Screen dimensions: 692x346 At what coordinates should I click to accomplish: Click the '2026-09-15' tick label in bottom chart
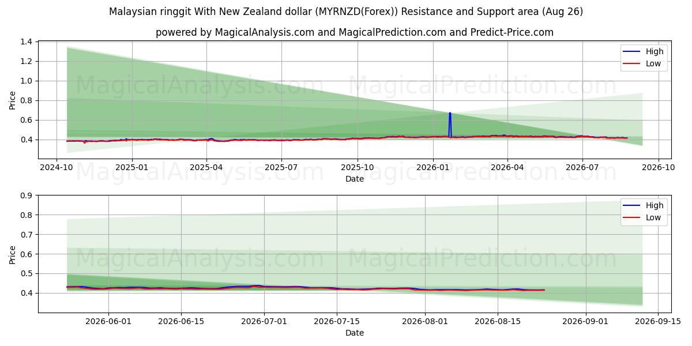tap(659, 322)
